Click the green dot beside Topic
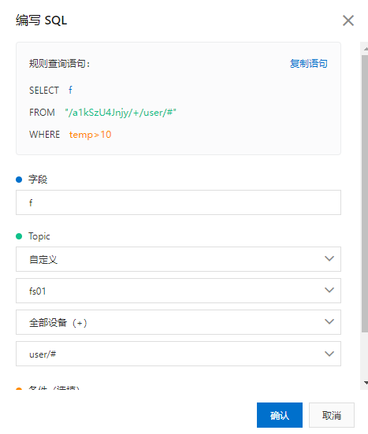This screenshot has height=434, width=368. tap(19, 236)
